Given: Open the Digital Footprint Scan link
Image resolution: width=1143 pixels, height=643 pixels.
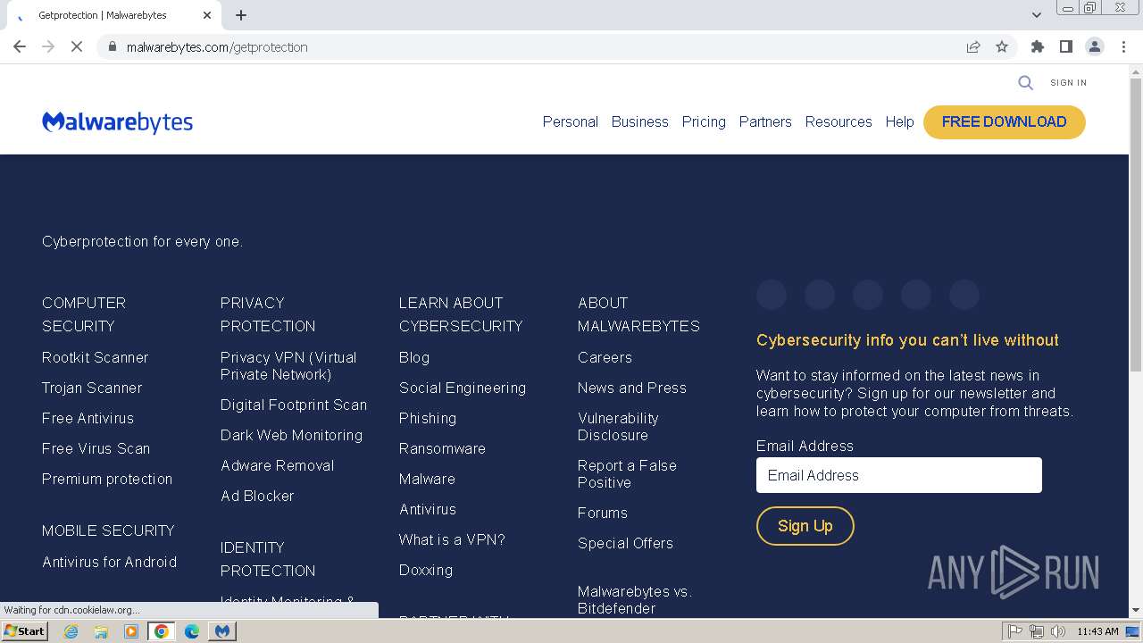Looking at the screenshot, I should click(294, 405).
